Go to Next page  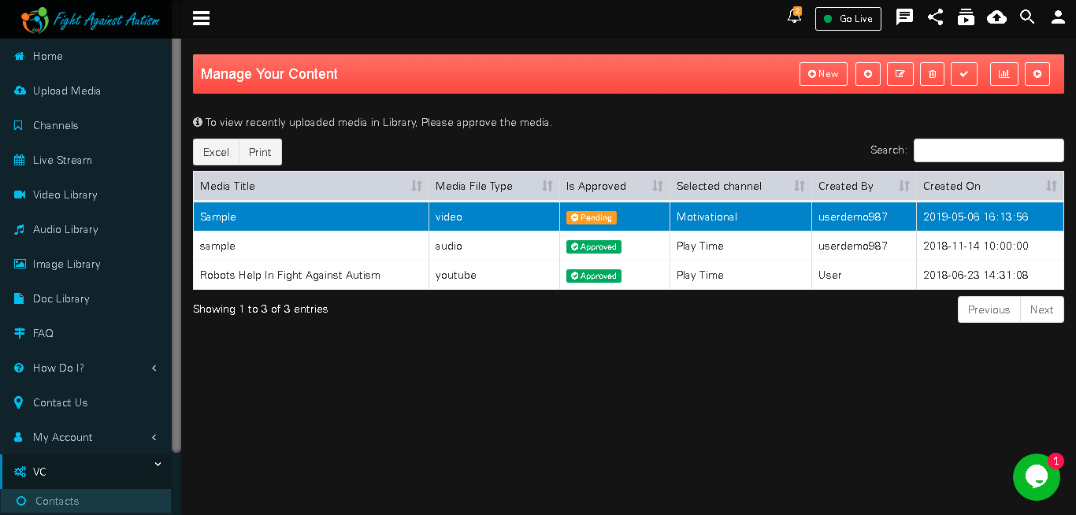[1041, 309]
